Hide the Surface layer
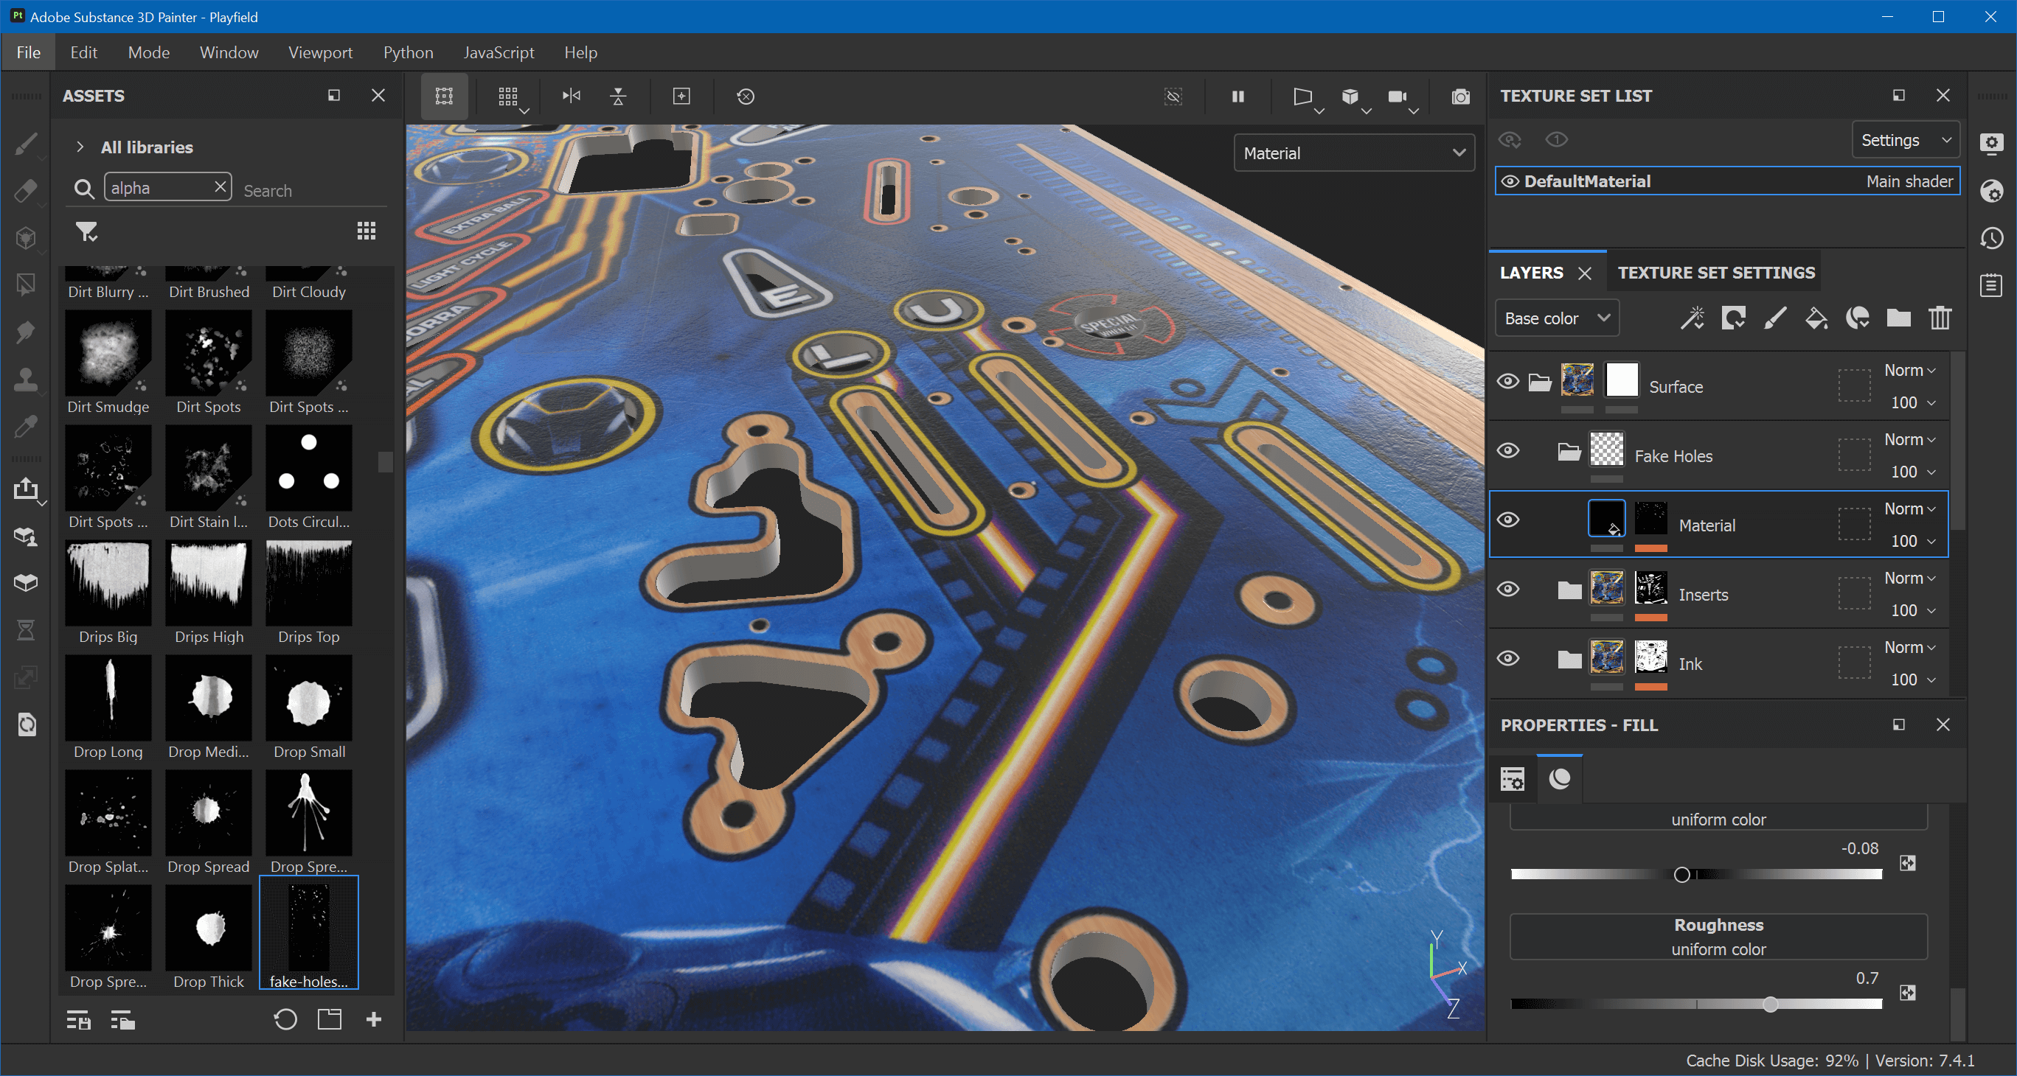Screen dimensions: 2017x1076 point(1508,382)
